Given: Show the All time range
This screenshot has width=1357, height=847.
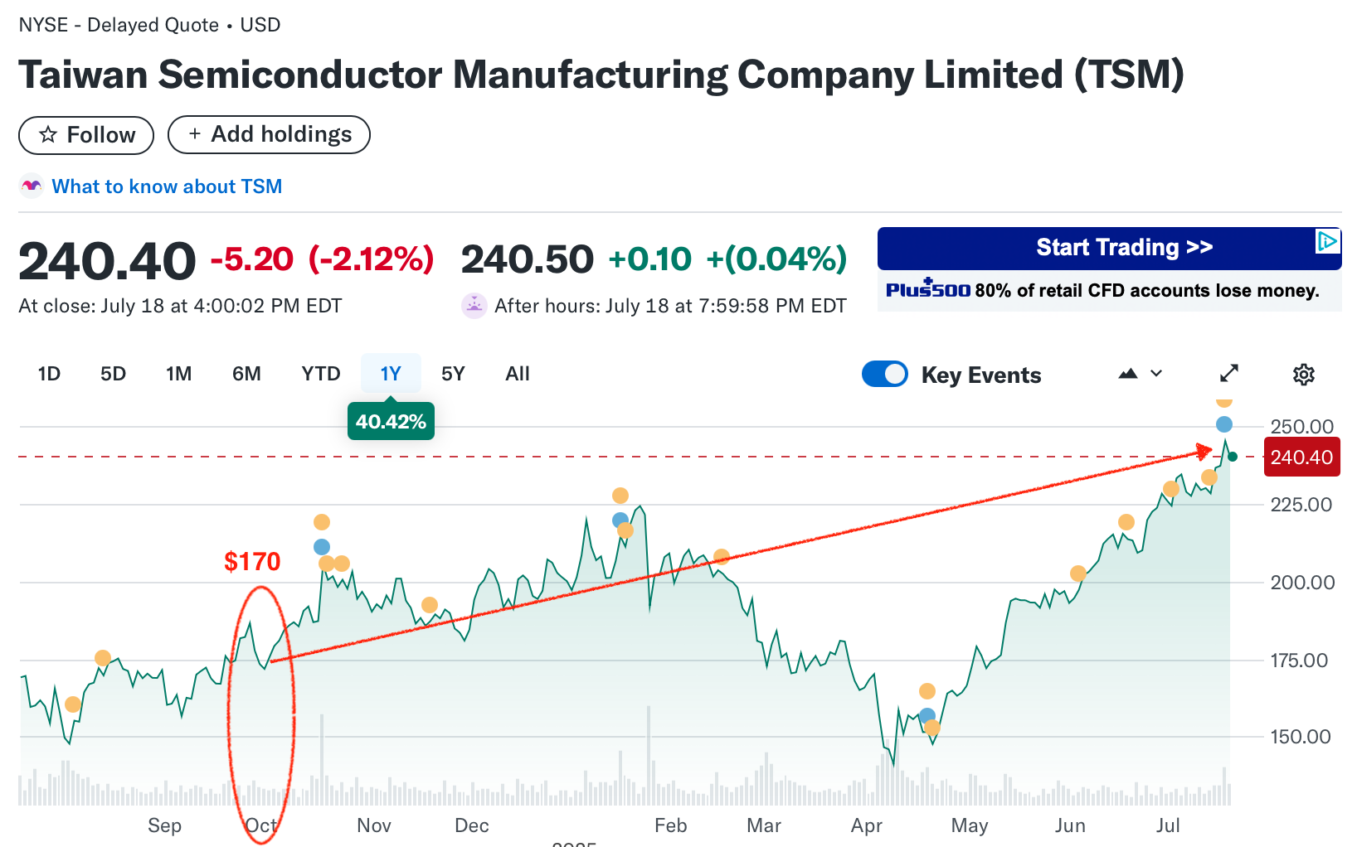Looking at the screenshot, I should point(517,374).
